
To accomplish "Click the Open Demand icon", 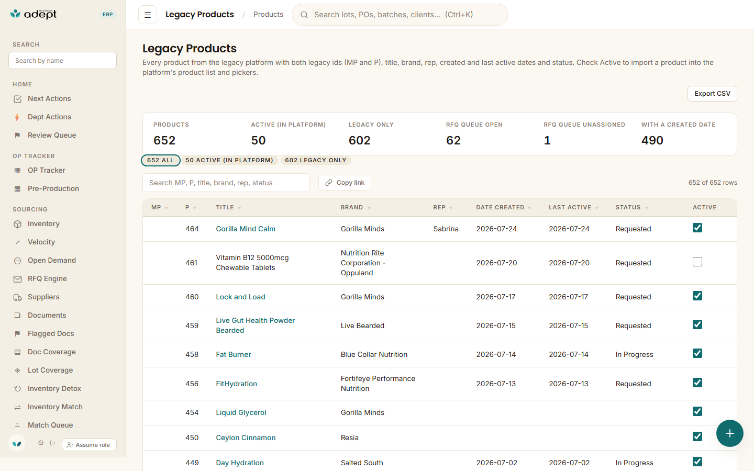I will coord(18,261).
